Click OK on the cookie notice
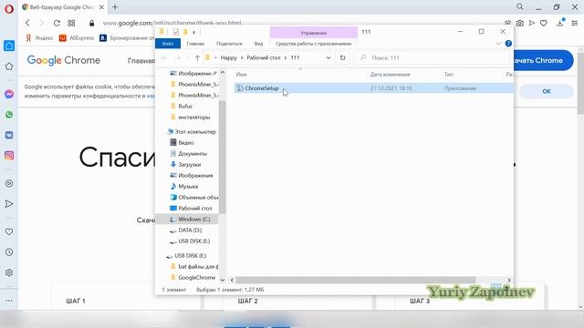Screen dimensions: 584x328 [x=547, y=91]
